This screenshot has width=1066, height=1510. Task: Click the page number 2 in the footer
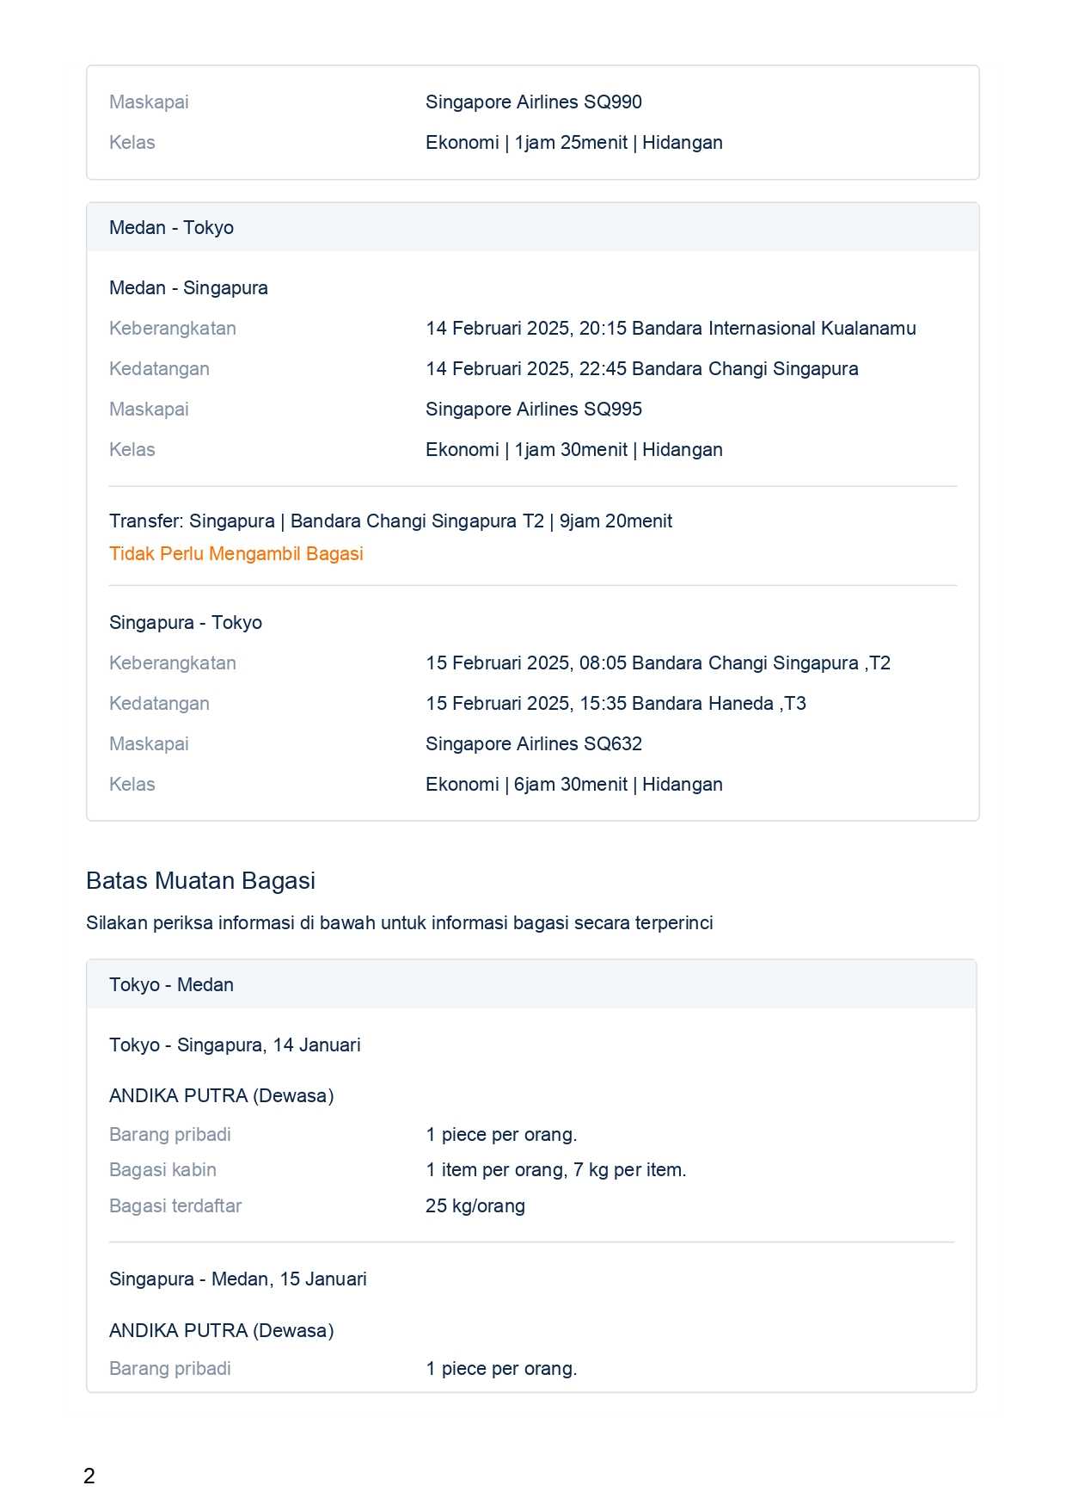(89, 1476)
